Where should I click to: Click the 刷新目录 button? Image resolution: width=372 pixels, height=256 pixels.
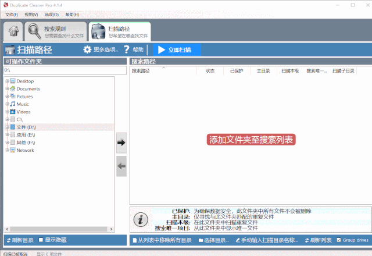pyautogui.click(x=20, y=240)
